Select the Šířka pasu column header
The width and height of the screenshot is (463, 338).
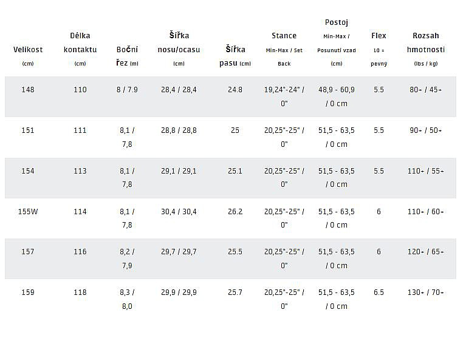pos(235,56)
